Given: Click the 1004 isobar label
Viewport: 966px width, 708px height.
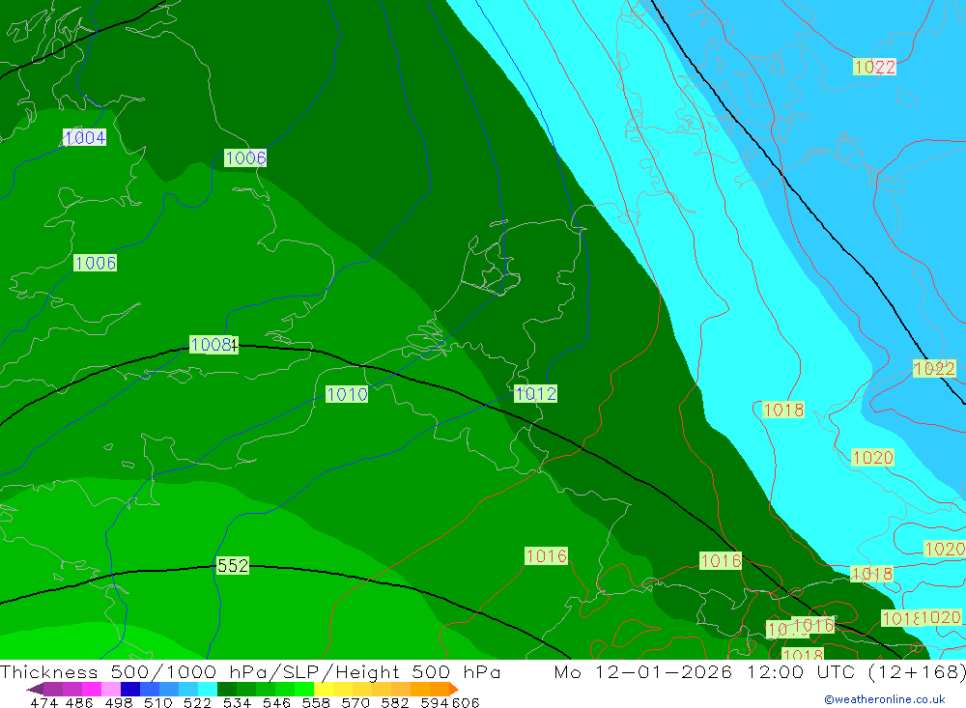Looking at the screenshot, I should click(x=84, y=137).
